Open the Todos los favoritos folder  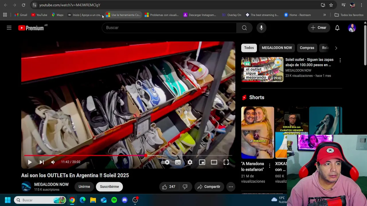(x=349, y=15)
